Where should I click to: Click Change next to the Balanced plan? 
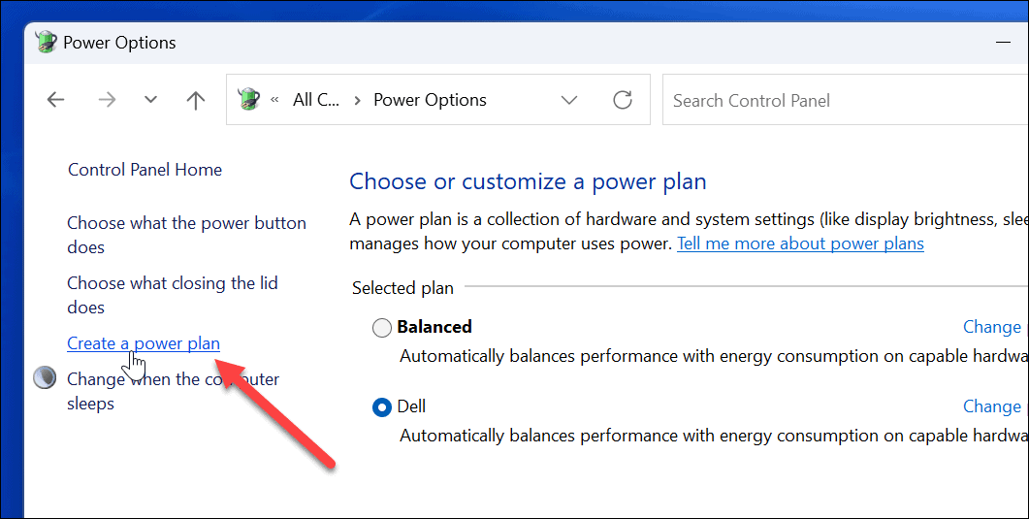click(x=991, y=328)
